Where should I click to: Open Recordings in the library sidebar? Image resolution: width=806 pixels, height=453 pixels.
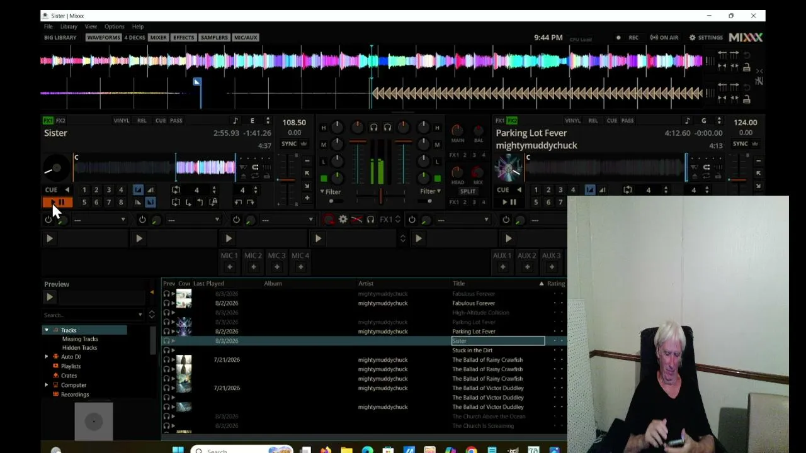(75, 394)
